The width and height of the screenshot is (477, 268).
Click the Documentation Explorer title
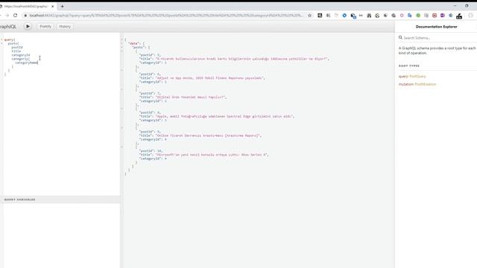tap(436, 27)
